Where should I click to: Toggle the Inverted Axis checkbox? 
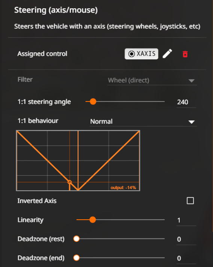[x=190, y=200]
